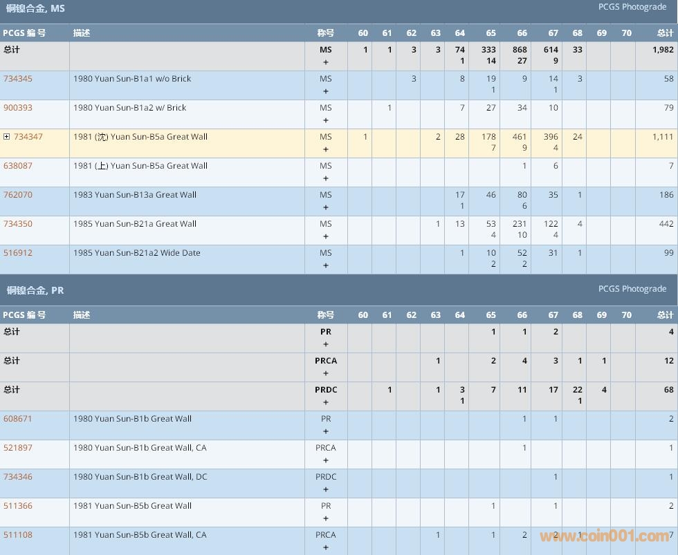Open PCGS number 900393 link
678x555 pixels.
[x=18, y=108]
